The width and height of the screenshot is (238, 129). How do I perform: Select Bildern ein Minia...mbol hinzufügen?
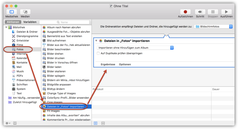68,80
